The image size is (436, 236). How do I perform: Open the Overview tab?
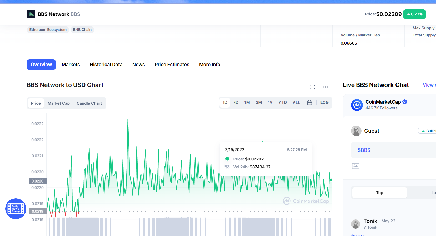[41, 65]
